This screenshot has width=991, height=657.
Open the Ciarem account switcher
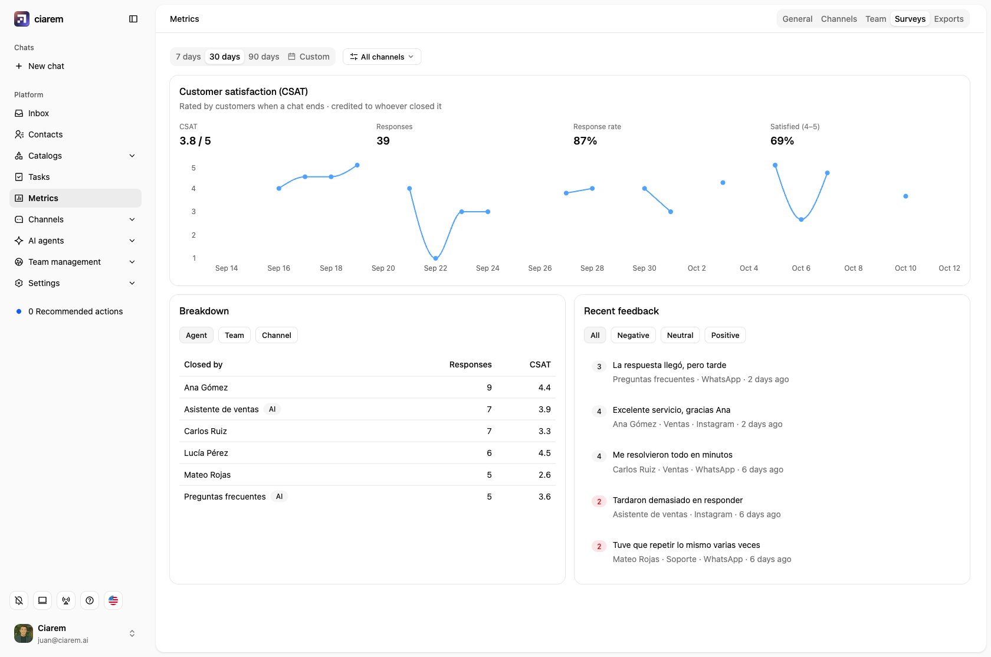point(76,633)
